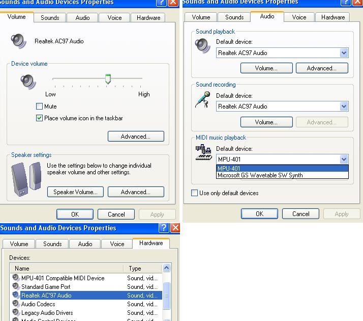This screenshot has width=363, height=321.
Task: Choose Microsoft GS Wavetable SW Synth option
Action: coord(282,175)
